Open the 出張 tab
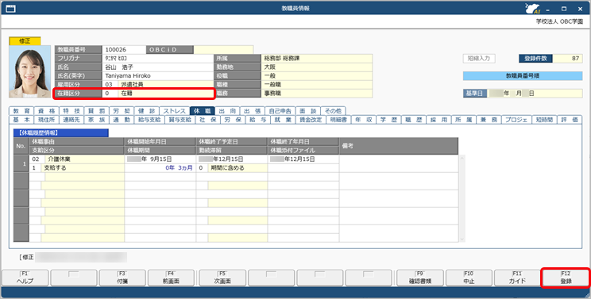The width and height of the screenshot is (591, 299). click(252, 111)
